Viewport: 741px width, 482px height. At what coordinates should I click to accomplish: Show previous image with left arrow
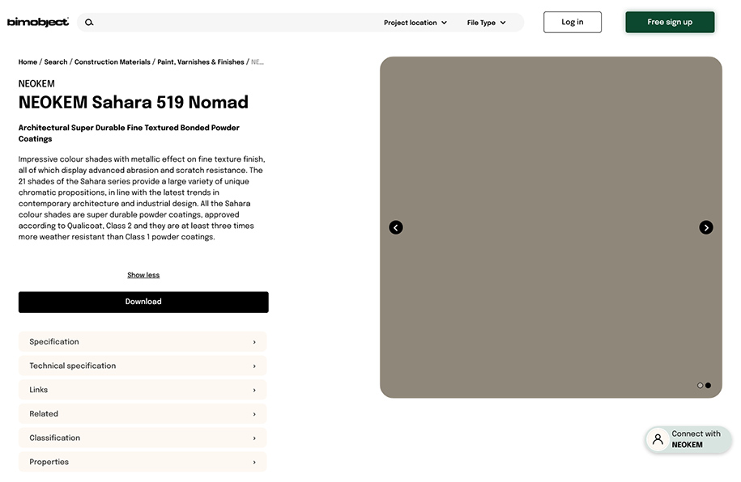pos(395,227)
